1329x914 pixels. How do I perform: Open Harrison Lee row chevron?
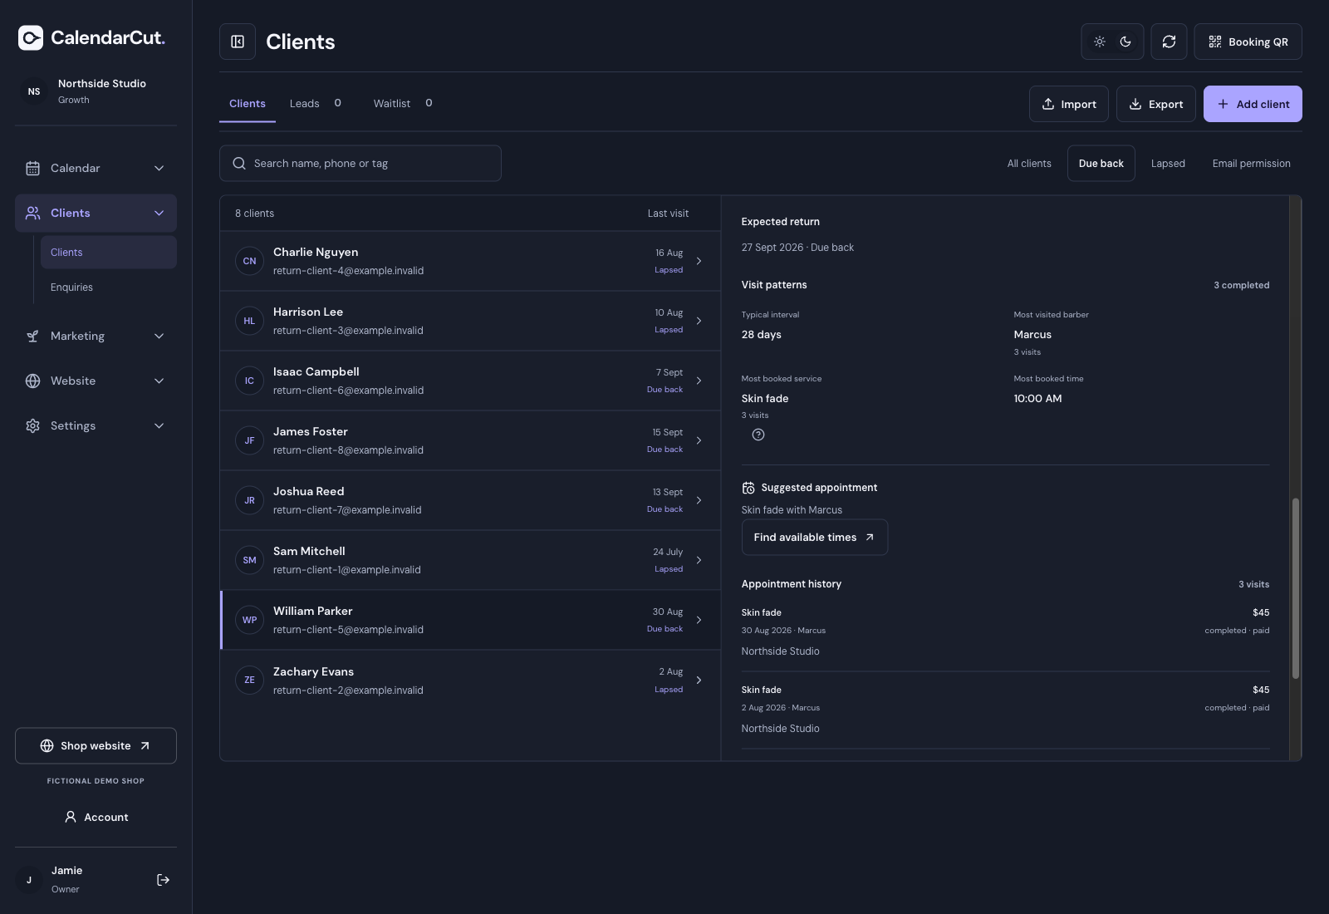(699, 321)
